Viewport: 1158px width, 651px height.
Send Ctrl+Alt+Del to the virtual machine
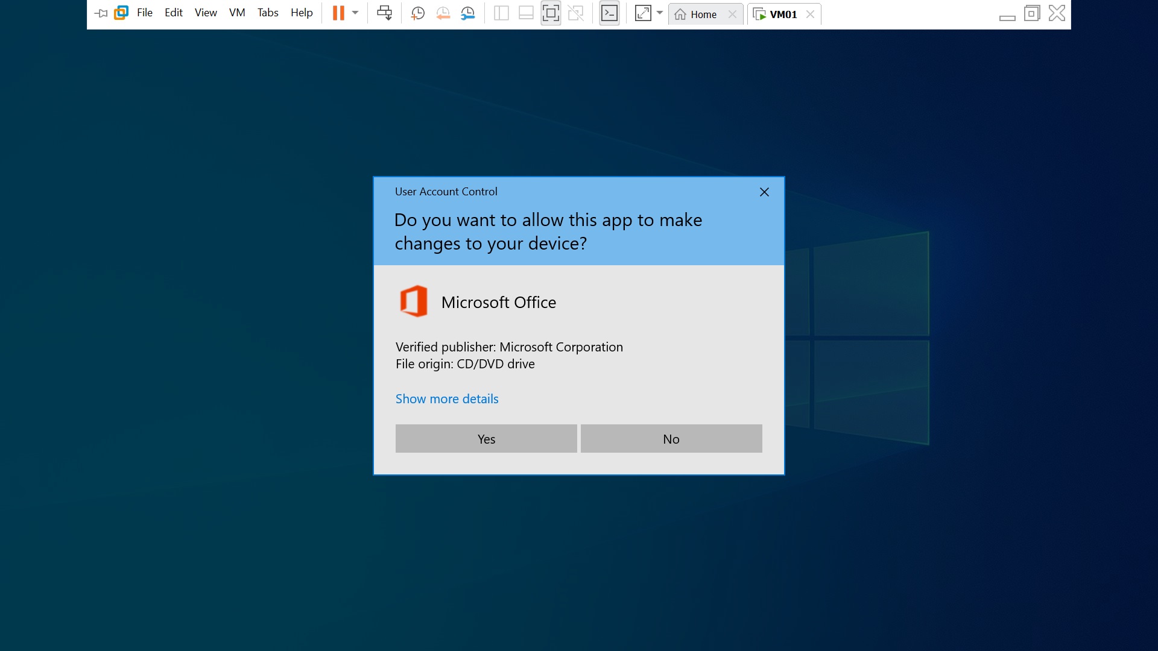pyautogui.click(x=384, y=13)
